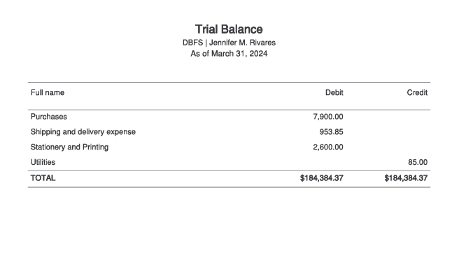Click the Full name column header

coord(48,93)
